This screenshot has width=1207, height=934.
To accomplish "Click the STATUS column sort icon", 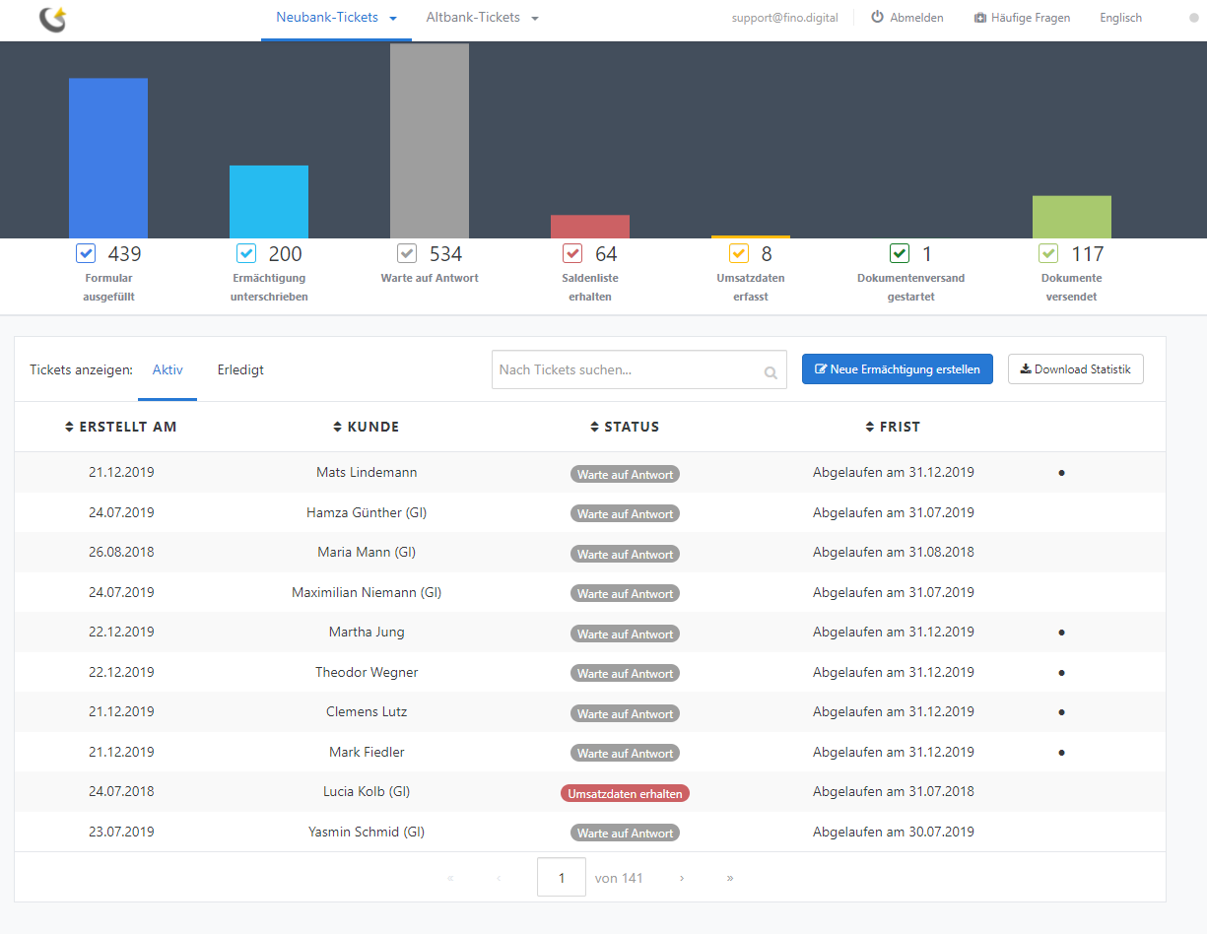I will [x=594, y=427].
